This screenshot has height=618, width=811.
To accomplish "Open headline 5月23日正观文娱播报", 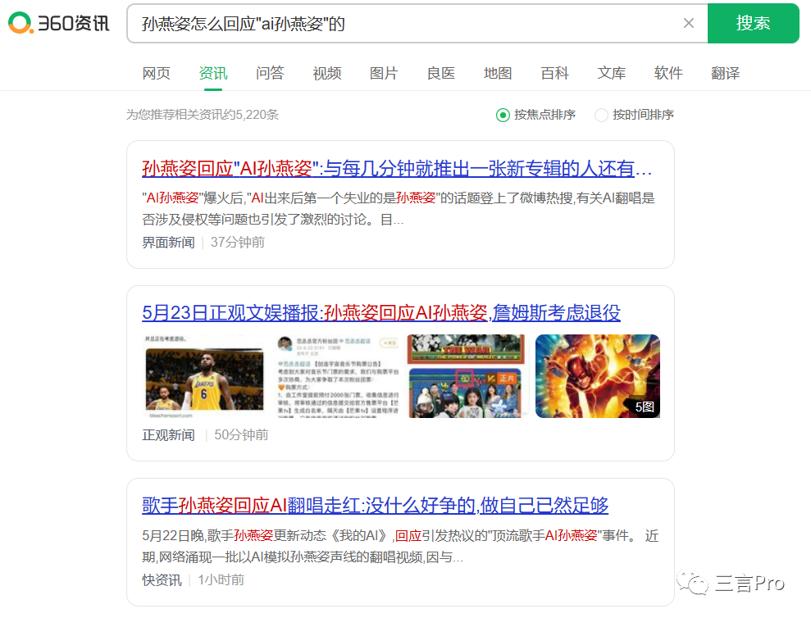I will pyautogui.click(x=381, y=313).
